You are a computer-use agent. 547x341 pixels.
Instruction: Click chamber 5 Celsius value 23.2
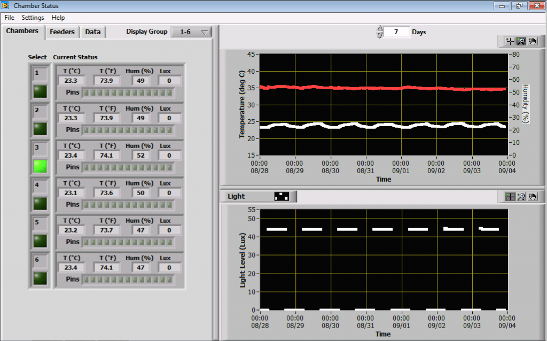71,230
